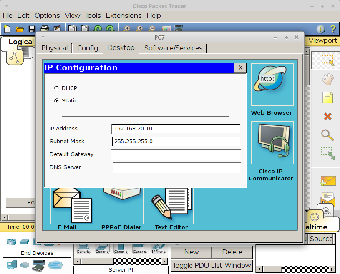Choose the Place Note tool
This screenshot has width=340, height=274.
(327, 97)
